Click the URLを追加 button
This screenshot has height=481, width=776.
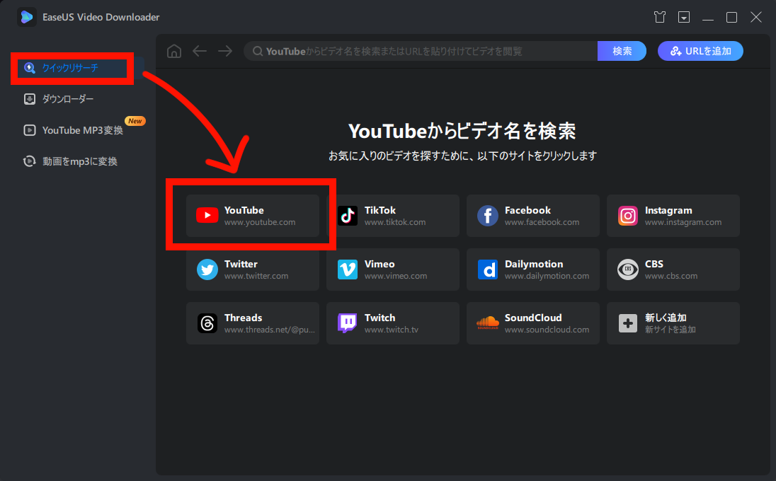(x=700, y=51)
